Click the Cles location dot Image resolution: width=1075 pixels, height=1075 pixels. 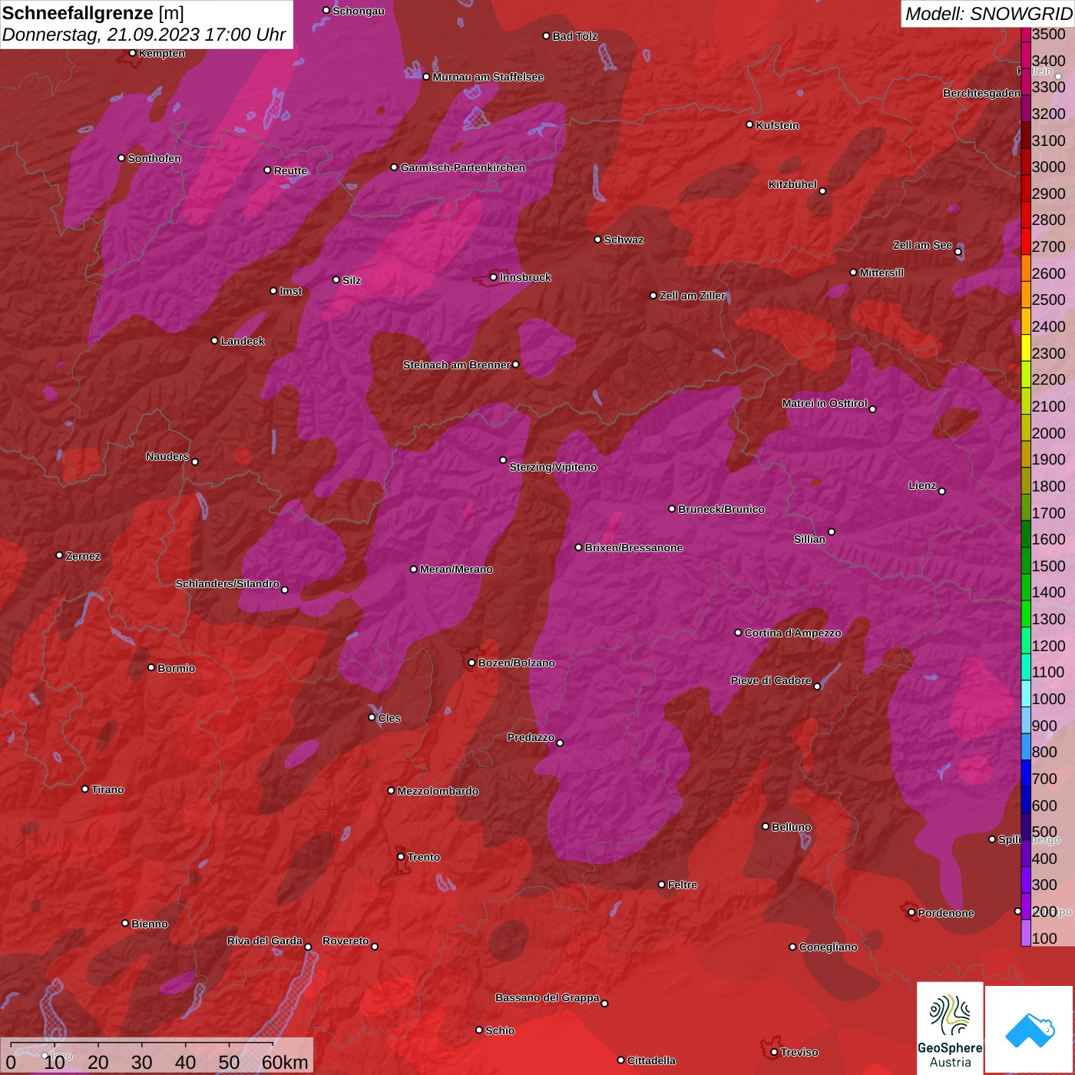click(x=372, y=717)
